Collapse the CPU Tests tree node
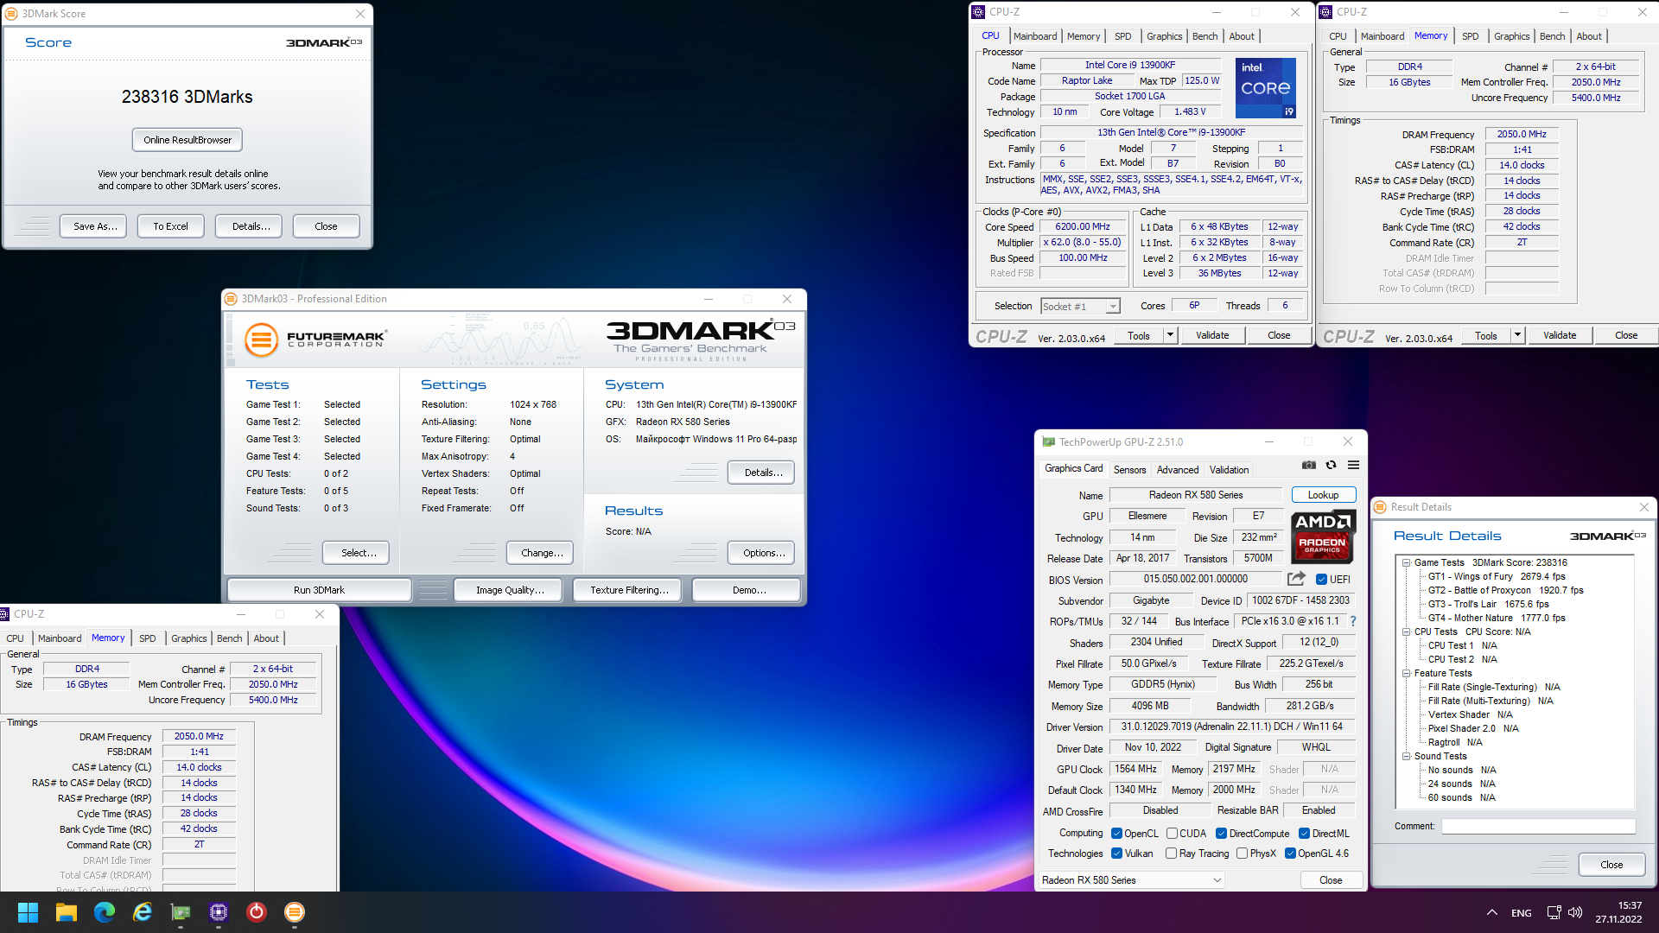Viewport: 1659px width, 933px height. [1407, 632]
